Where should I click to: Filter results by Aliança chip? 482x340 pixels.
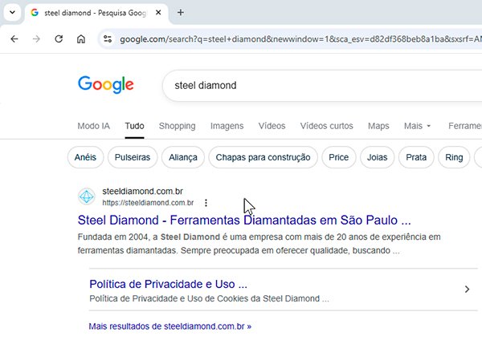click(183, 157)
